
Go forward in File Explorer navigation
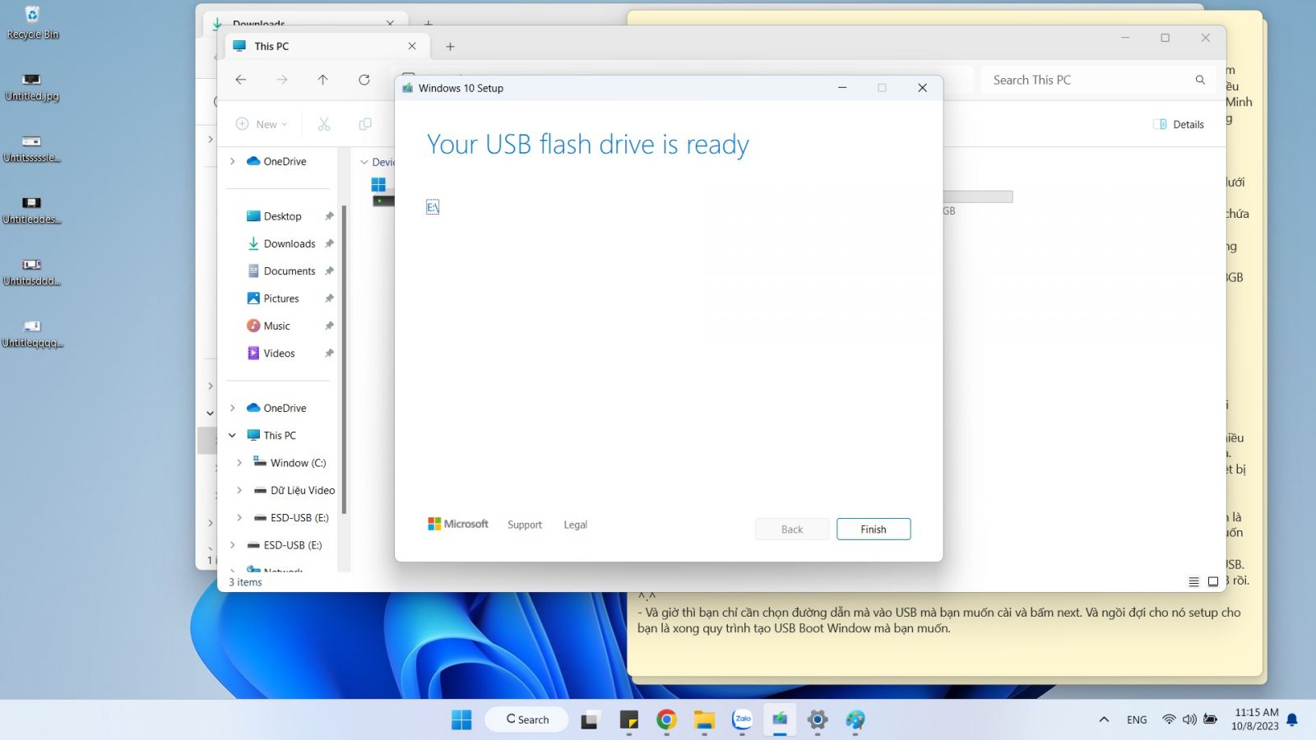282,80
